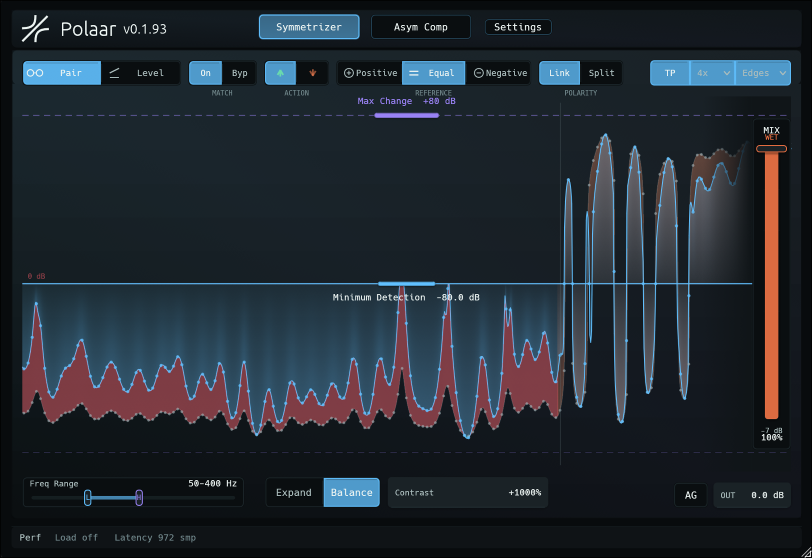812x558 pixels.
Task: Click the Freq Range high handle H
Action: tap(139, 498)
